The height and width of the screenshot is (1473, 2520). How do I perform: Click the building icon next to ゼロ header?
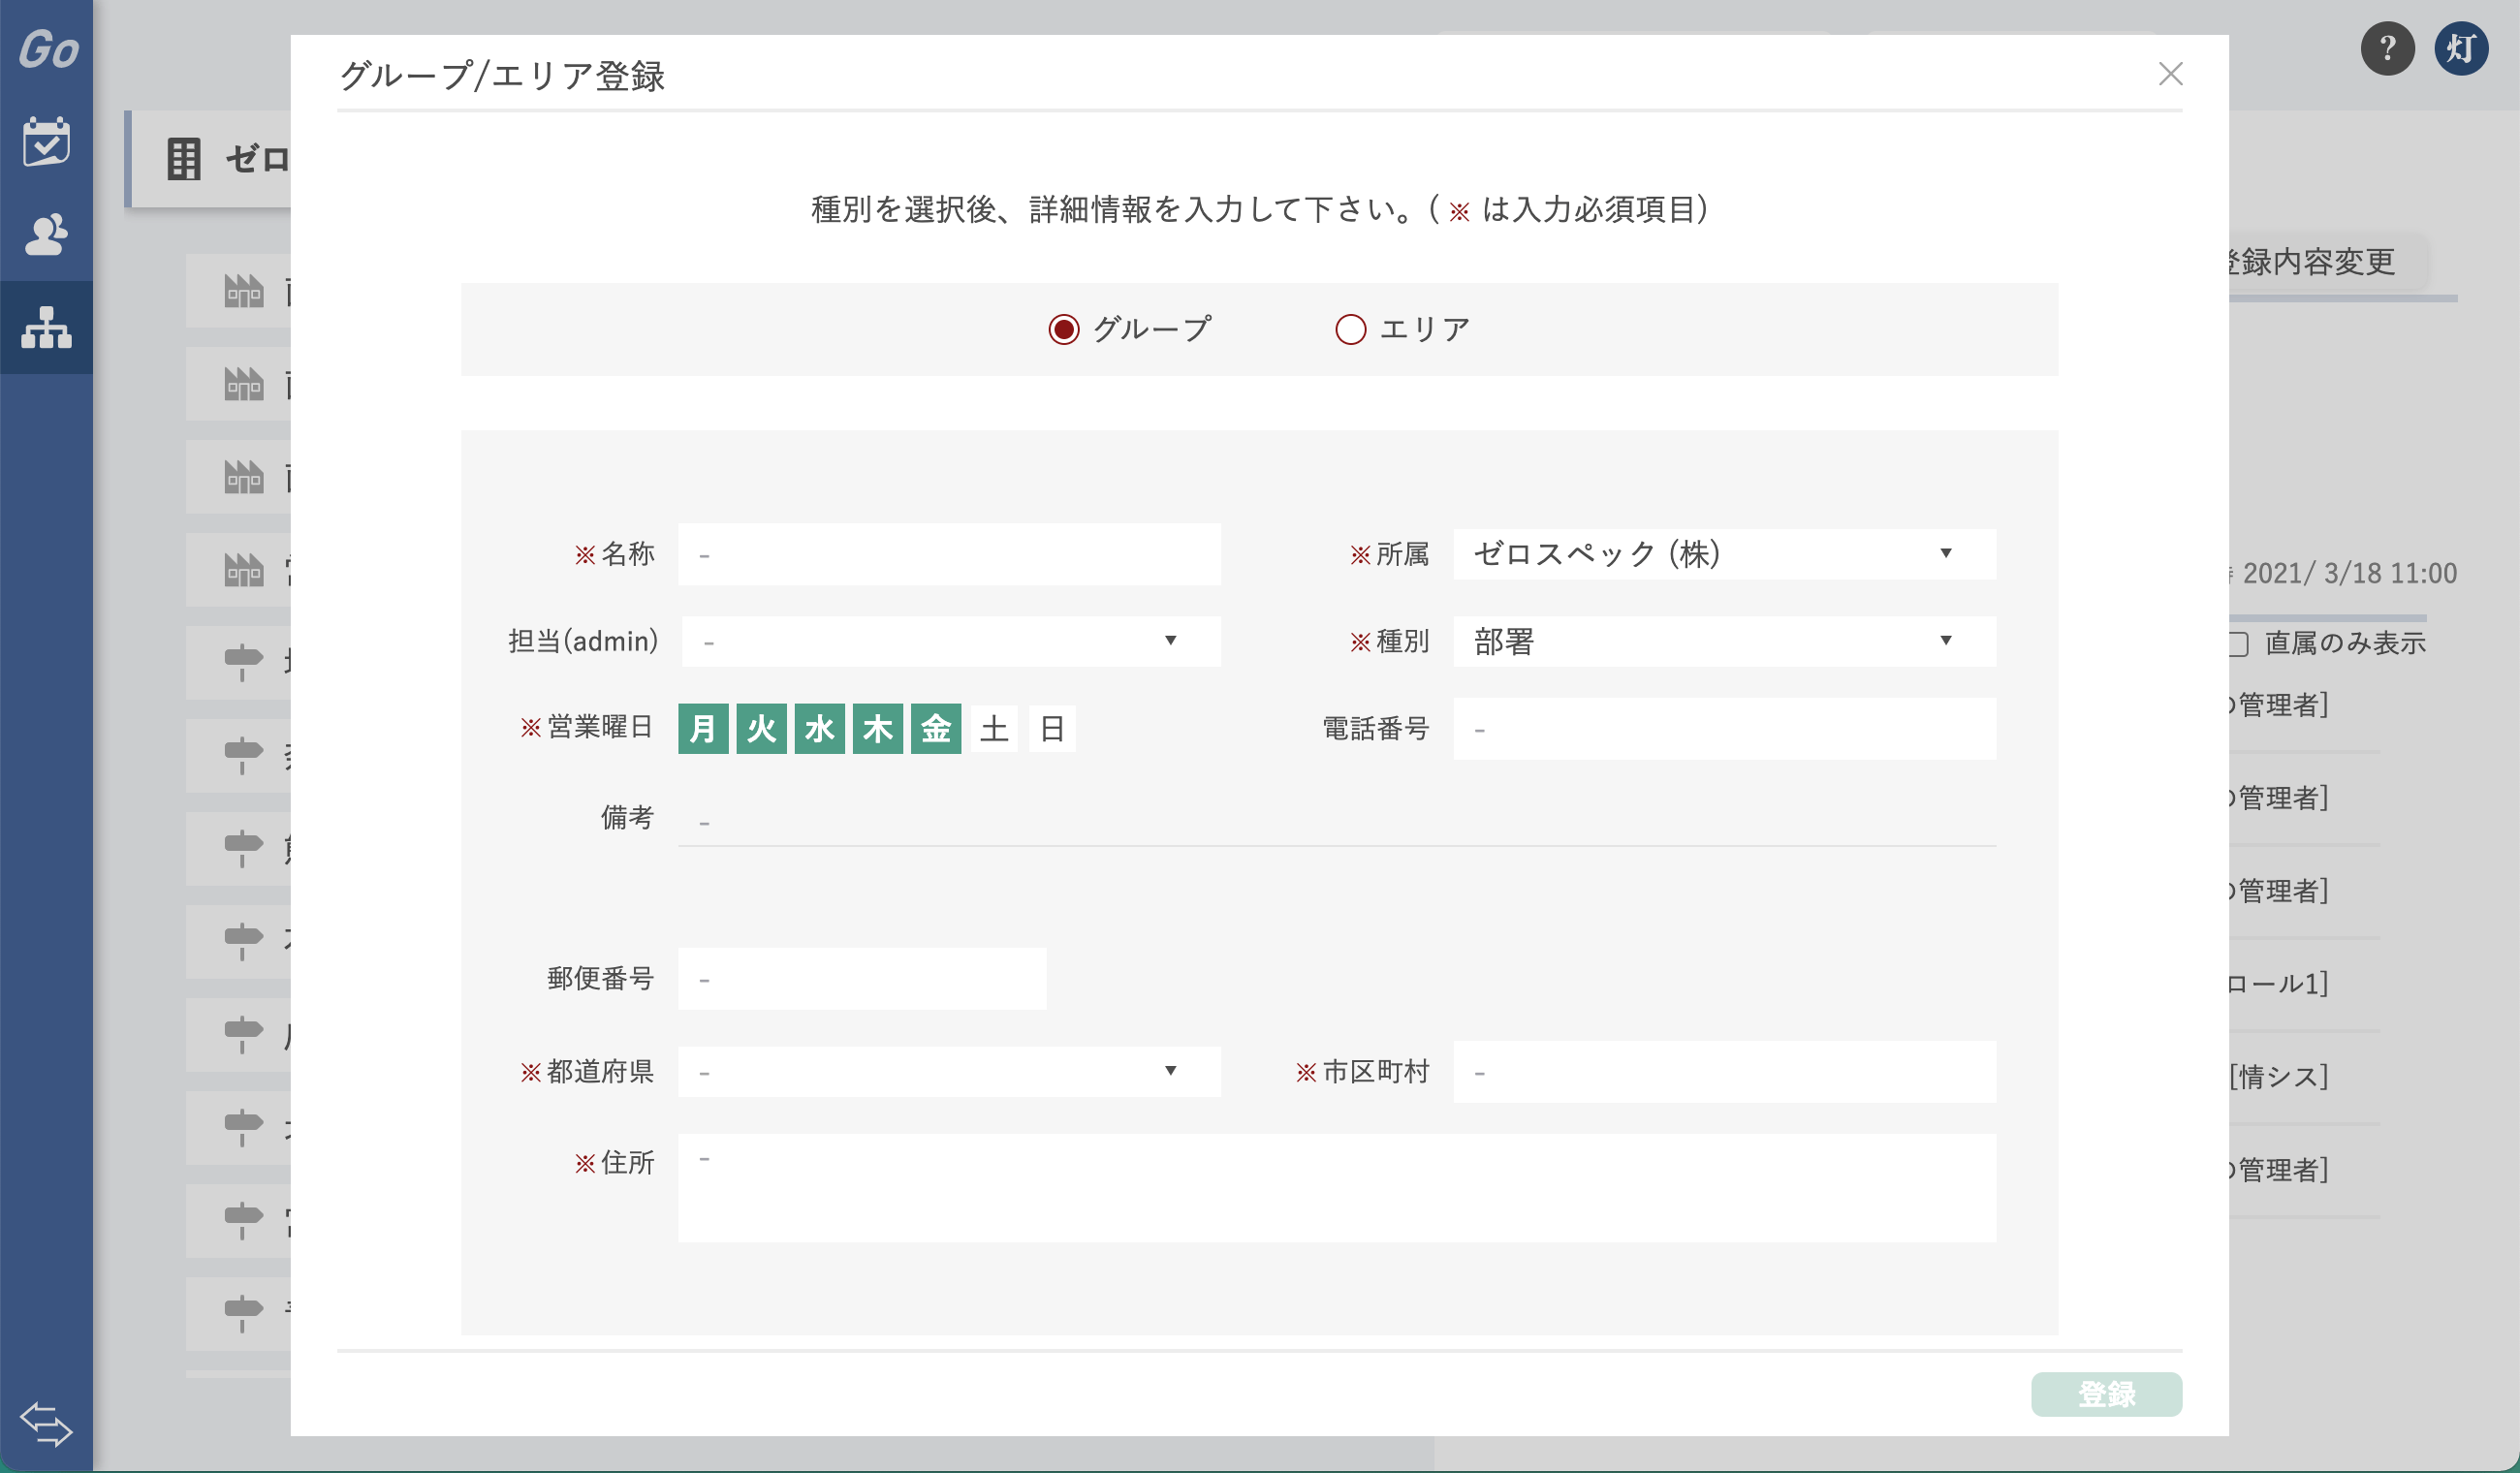(x=184, y=159)
